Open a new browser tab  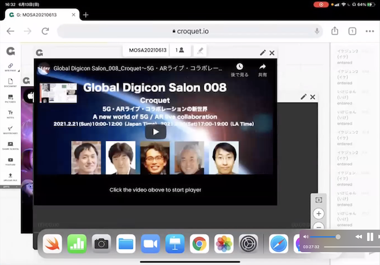tap(86, 15)
